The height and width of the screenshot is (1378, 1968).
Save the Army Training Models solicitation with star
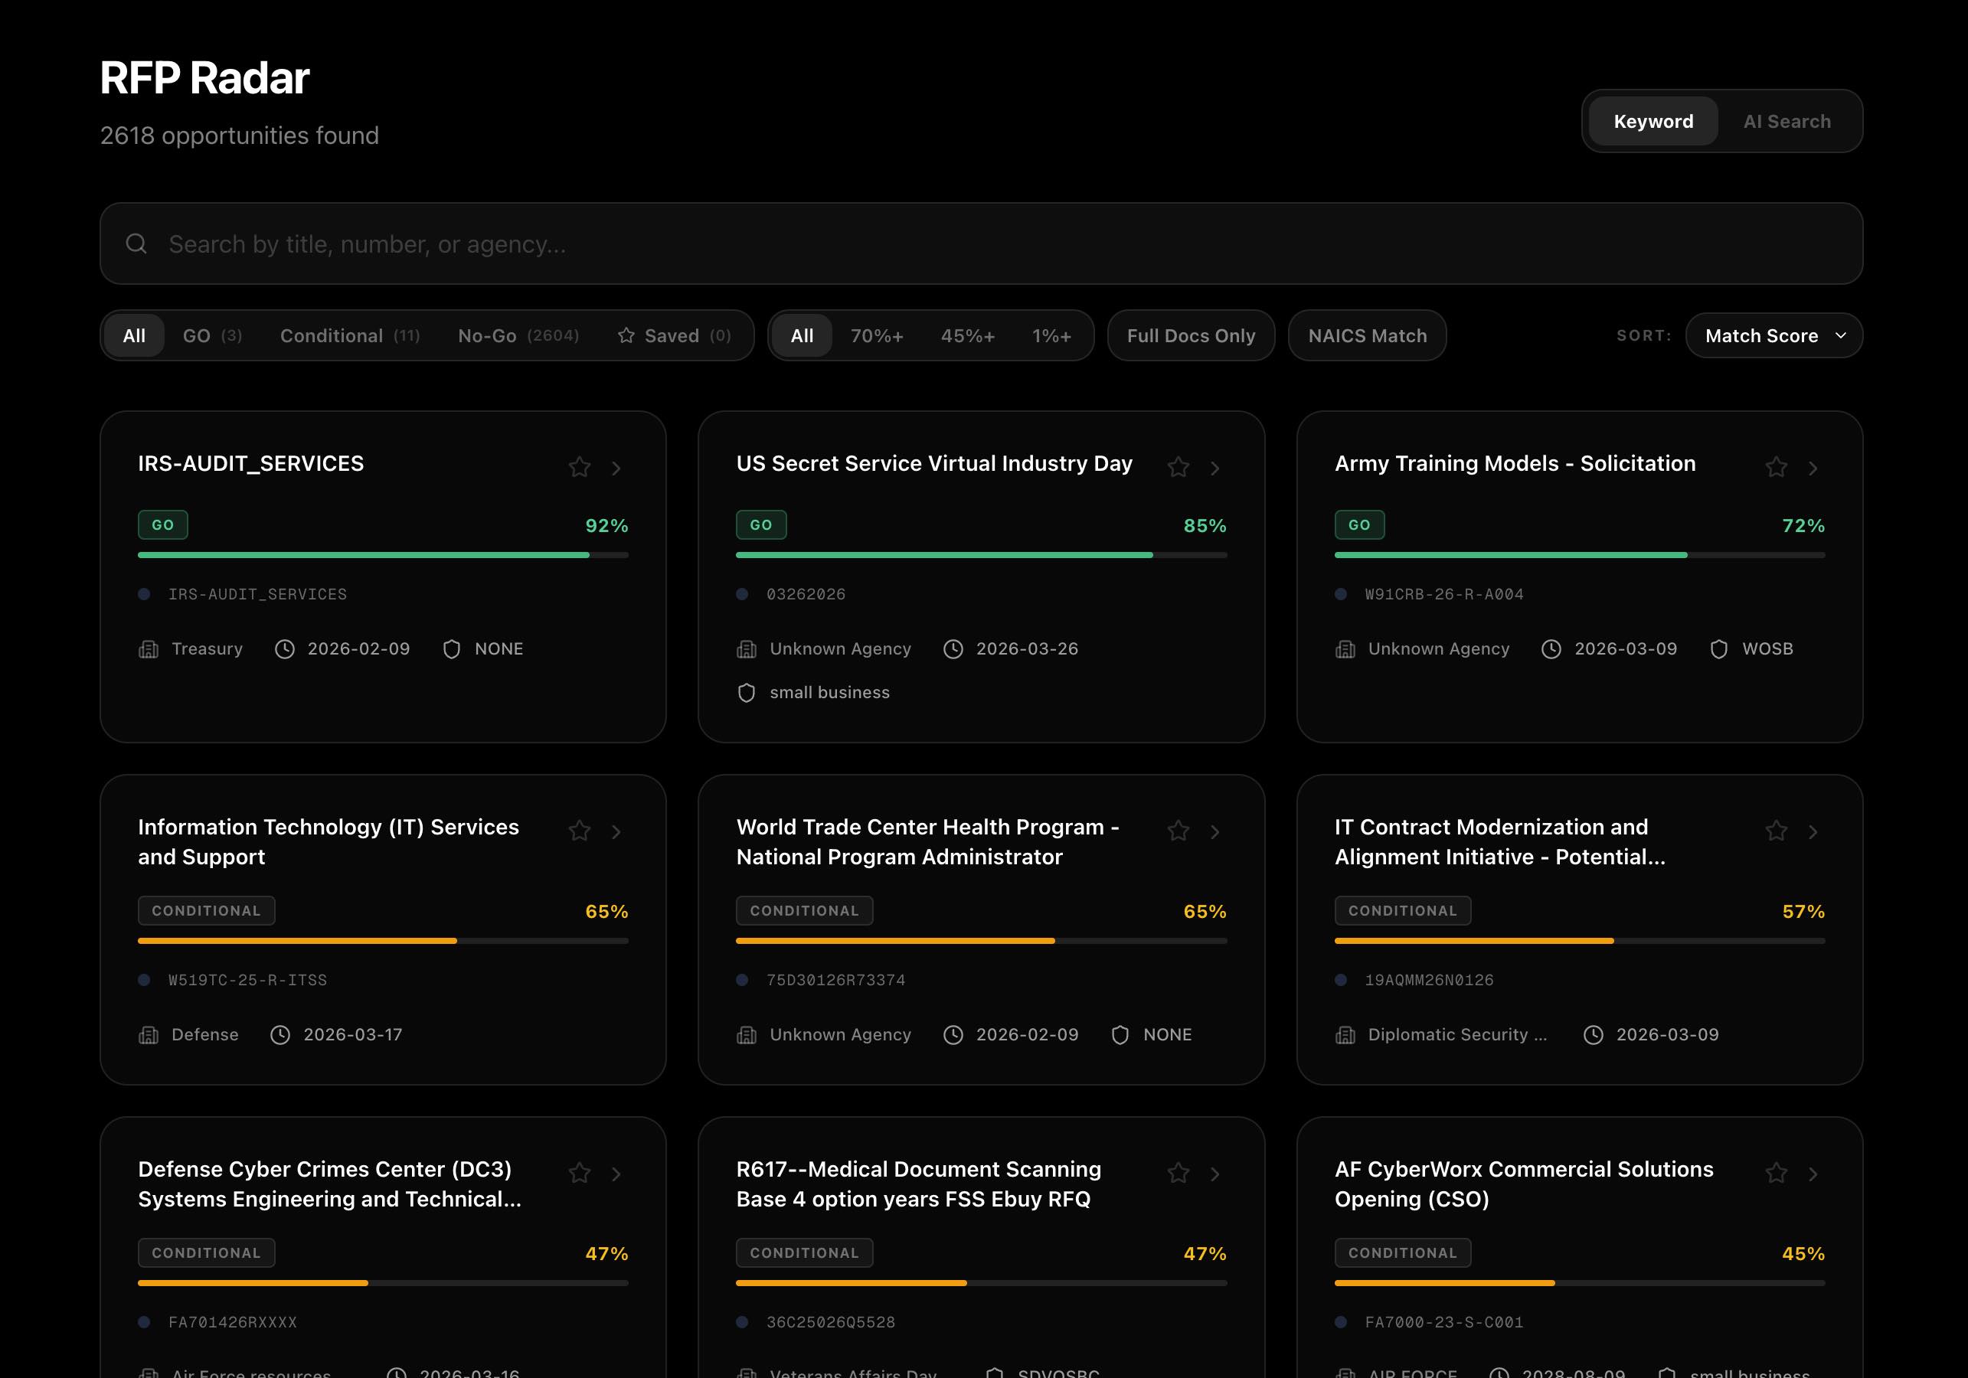[x=1776, y=467]
